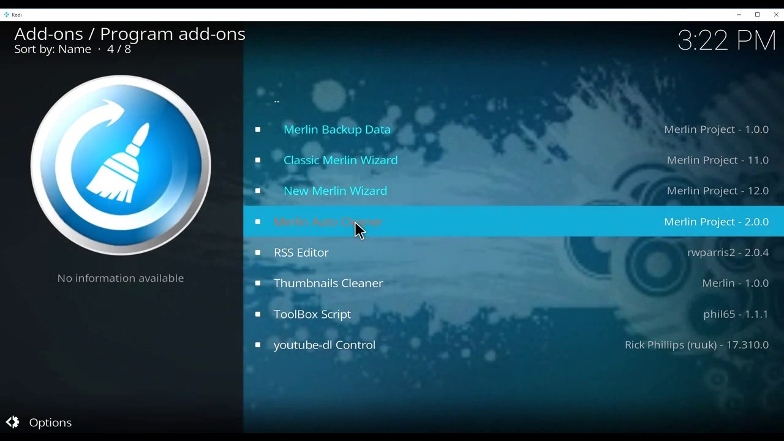Click the 'Add-ons / Program add-ons' heading
The width and height of the screenshot is (784, 441).
130,34
